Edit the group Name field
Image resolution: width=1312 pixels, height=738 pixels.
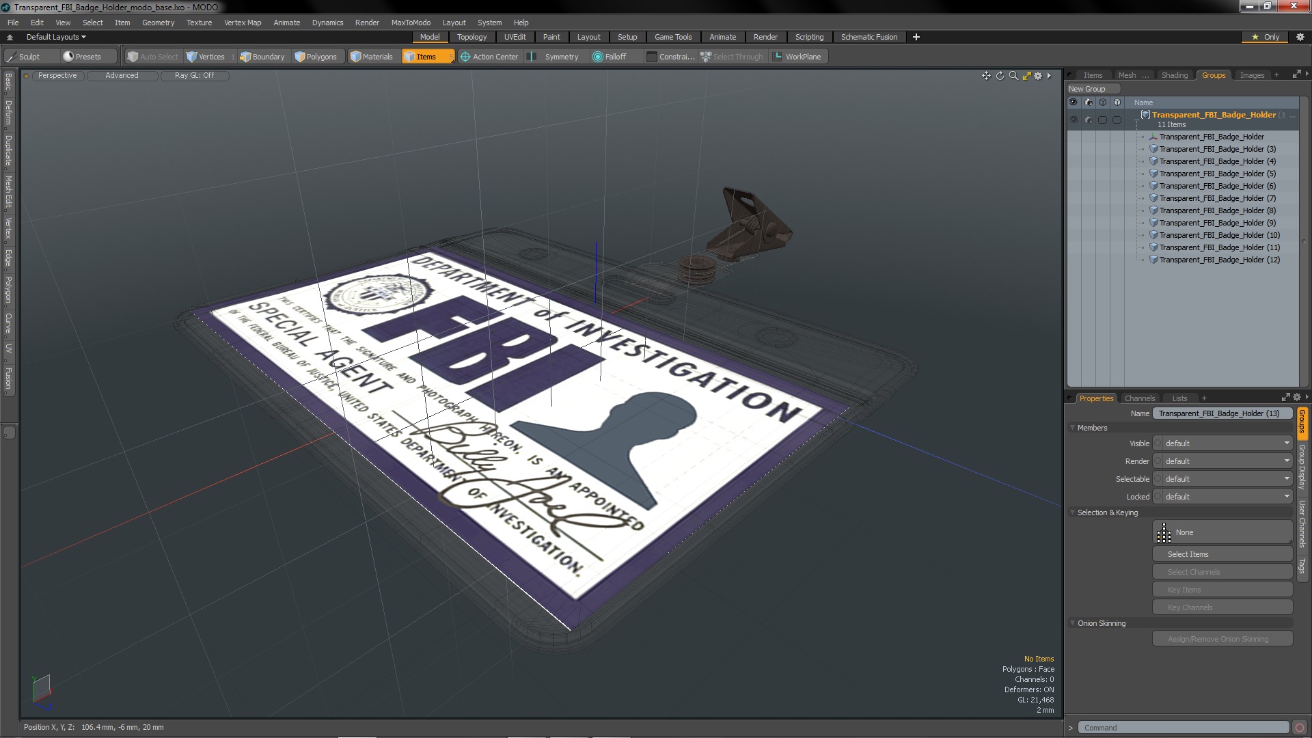point(1222,413)
